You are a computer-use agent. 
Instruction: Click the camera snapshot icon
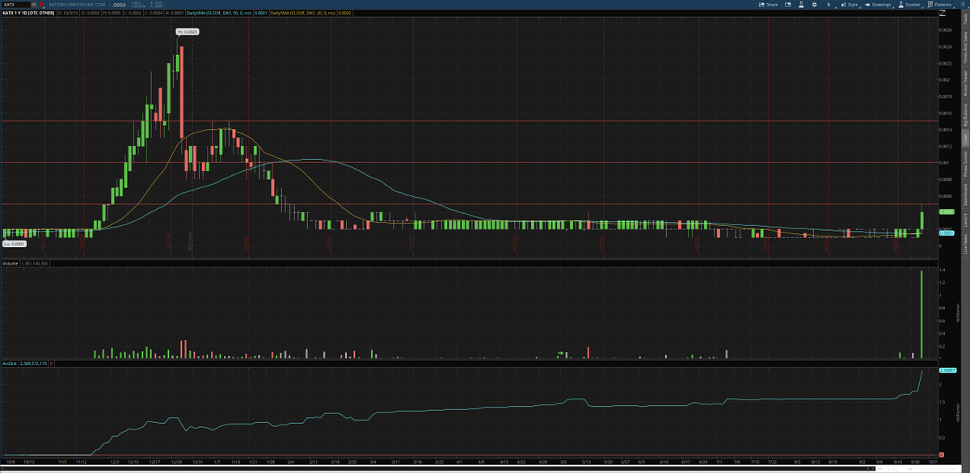788,4
